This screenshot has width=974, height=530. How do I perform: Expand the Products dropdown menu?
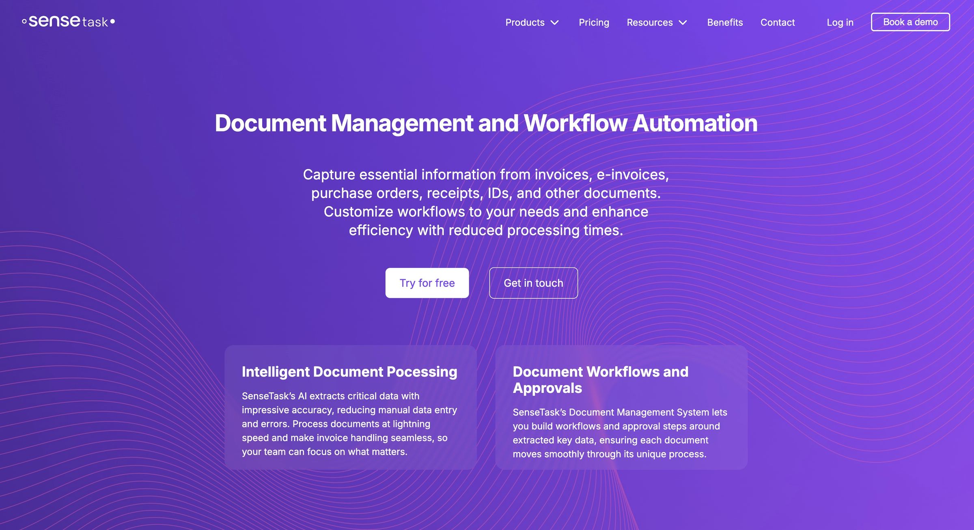(526, 23)
